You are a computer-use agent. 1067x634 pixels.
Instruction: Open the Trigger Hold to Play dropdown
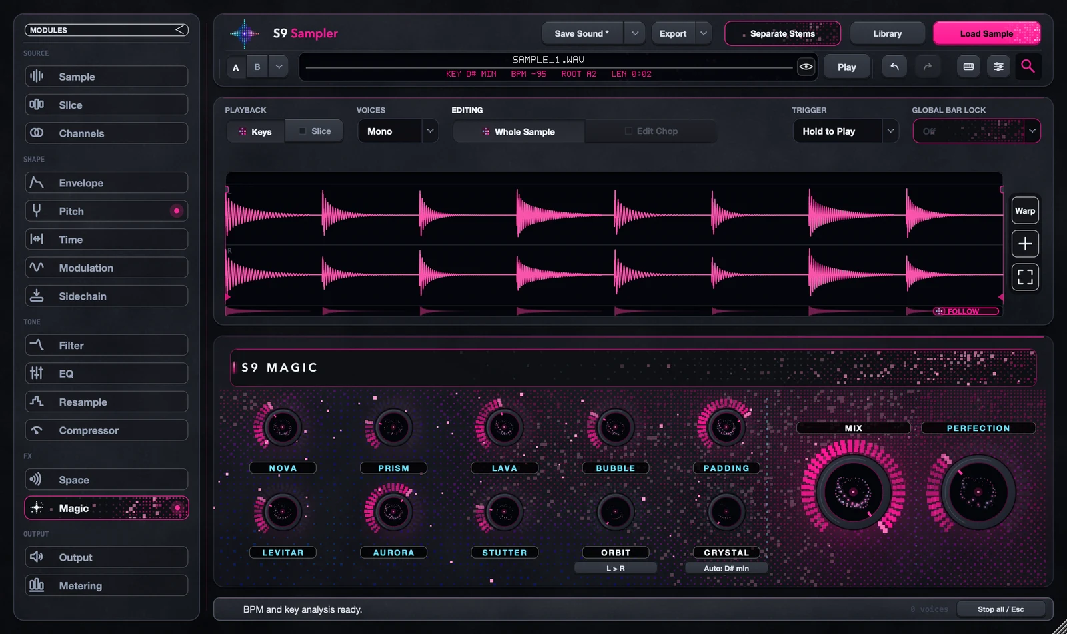pos(845,131)
